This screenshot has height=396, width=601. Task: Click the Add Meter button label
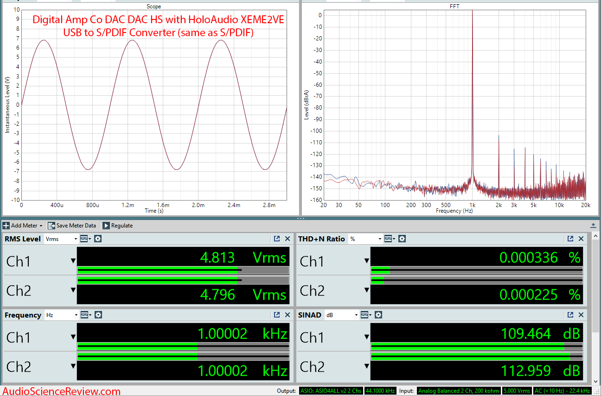tap(24, 226)
